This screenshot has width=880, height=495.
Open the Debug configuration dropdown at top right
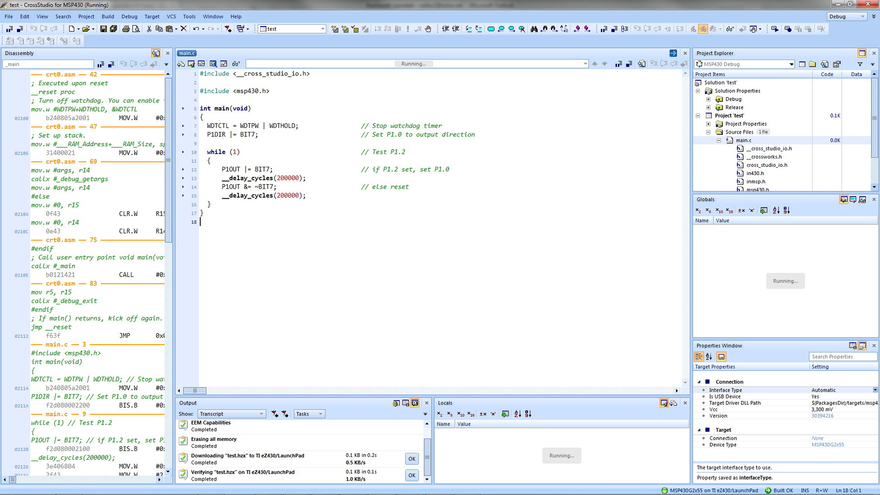(847, 16)
